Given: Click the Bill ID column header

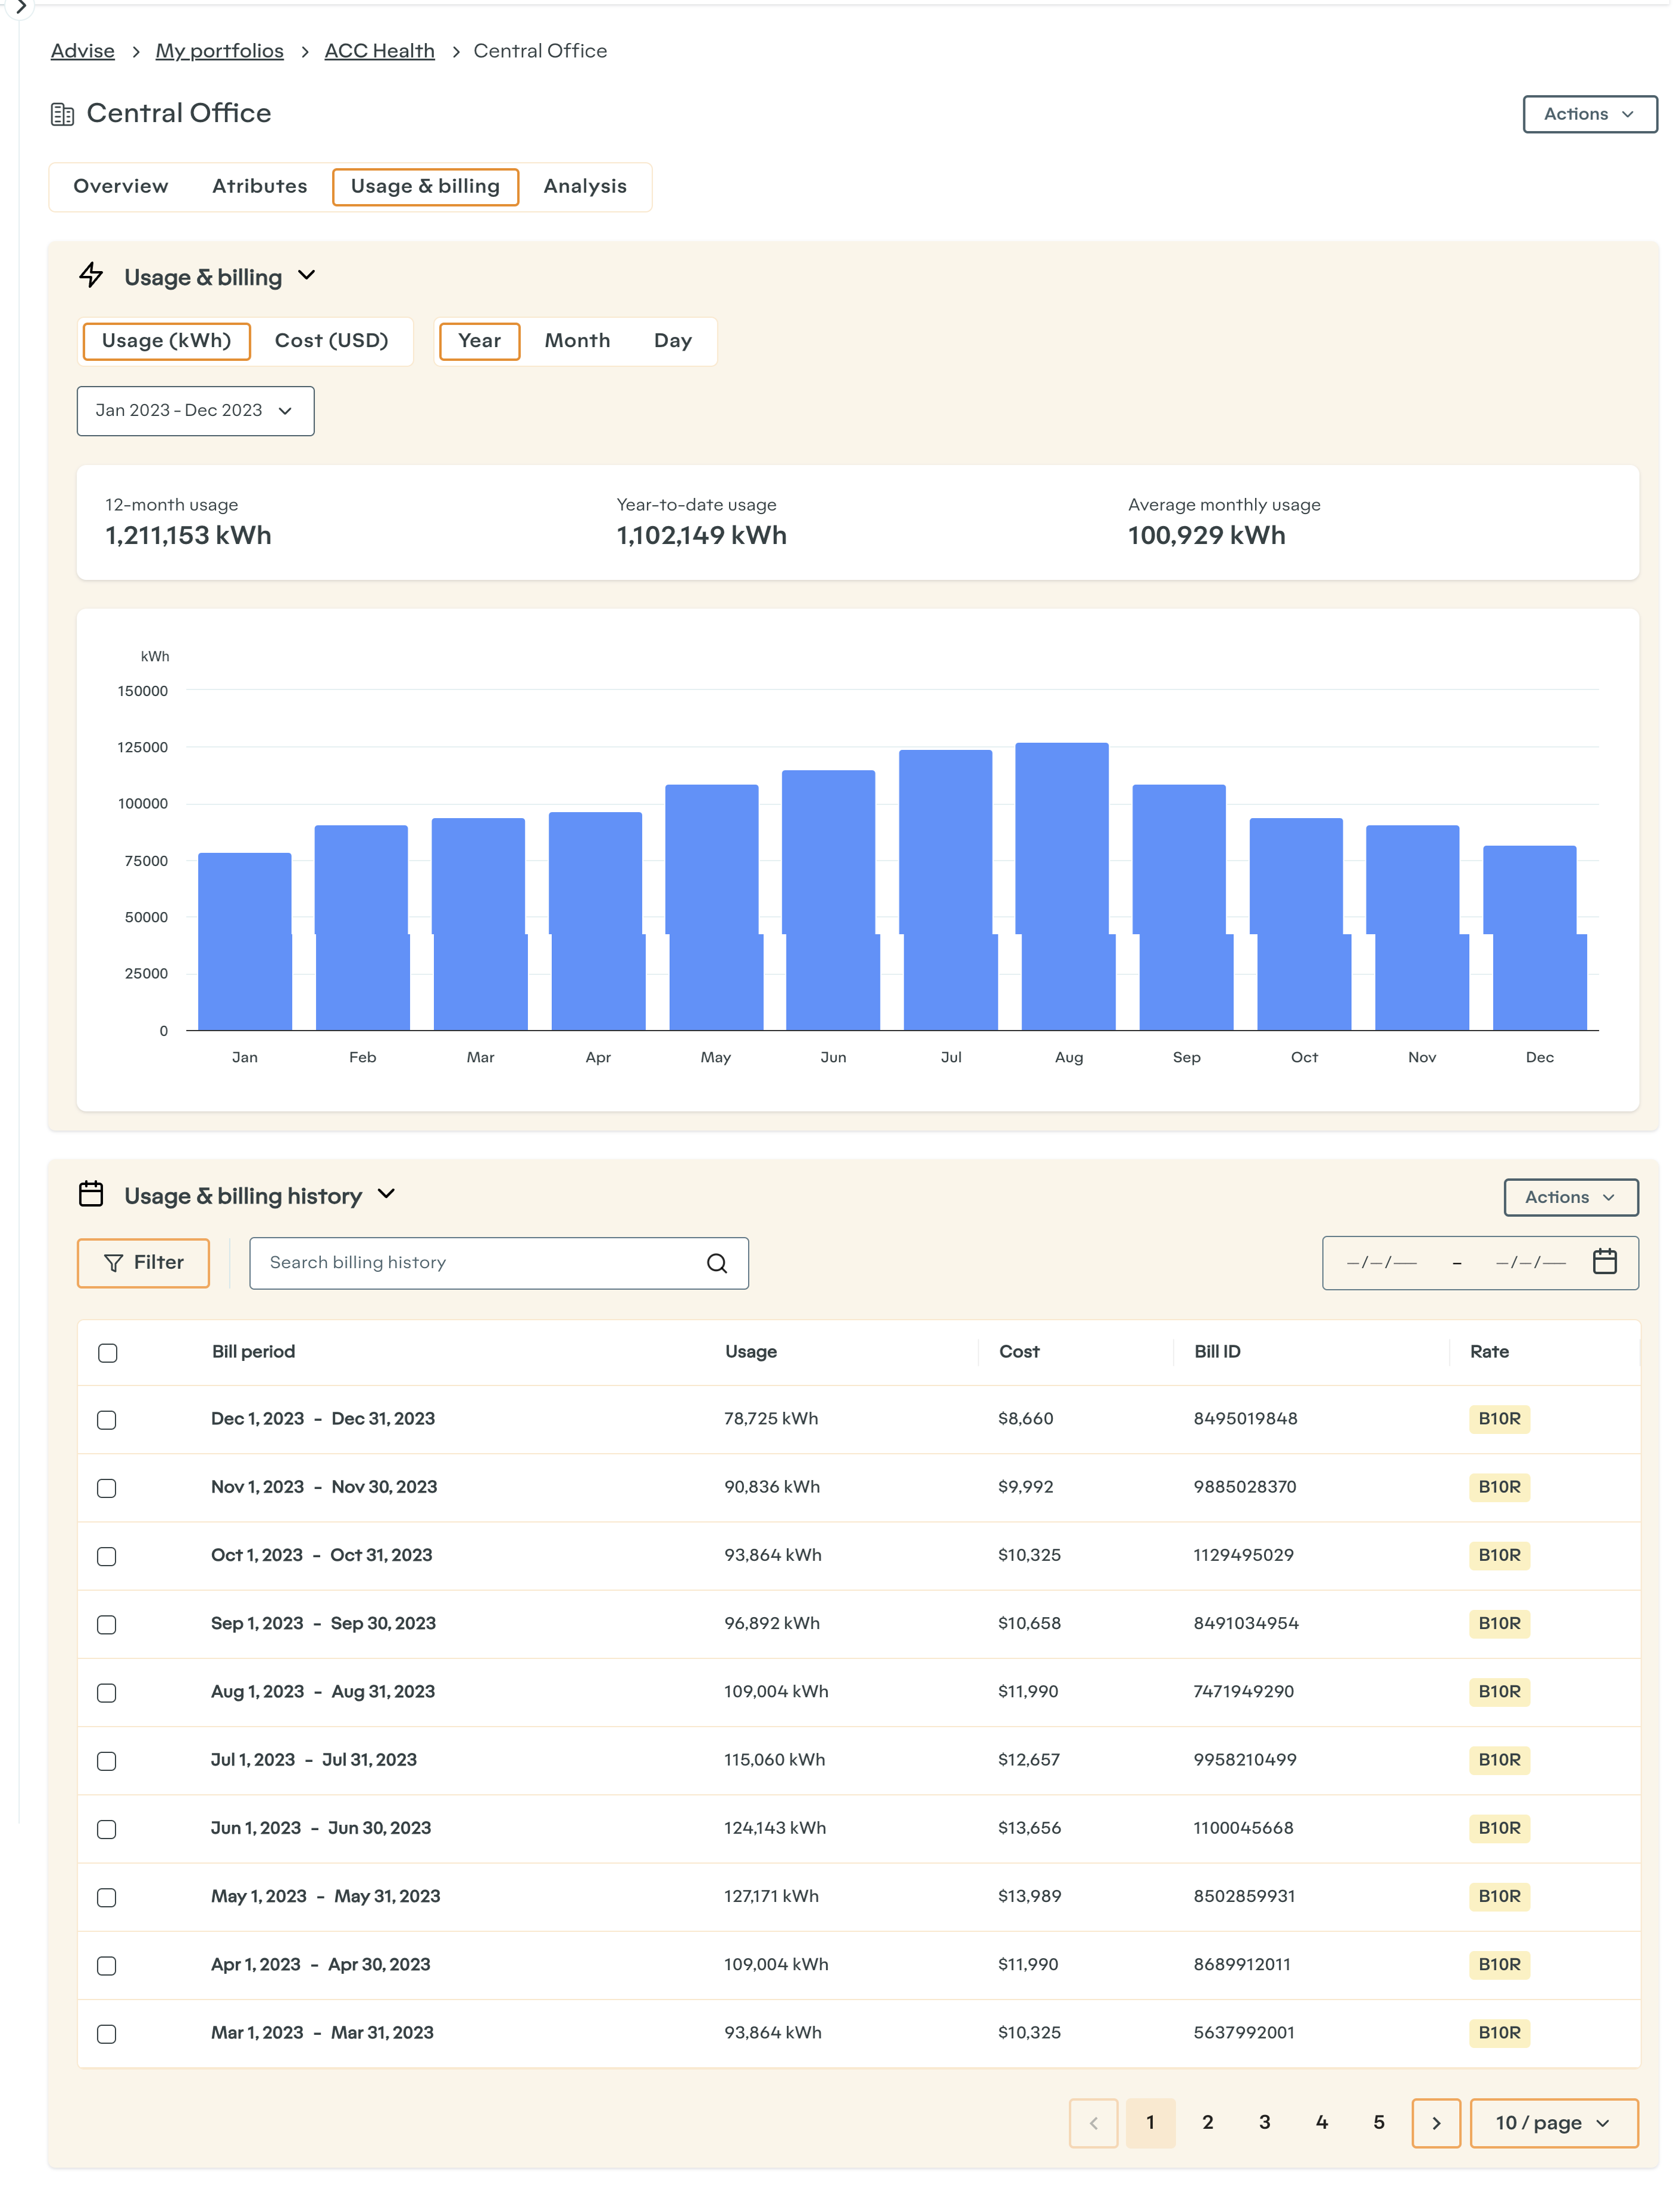Looking at the screenshot, I should [1217, 1352].
